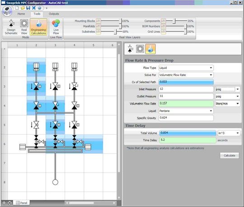Select the inlet fitting in column 4 row 2
The height and width of the screenshot is (207, 244).
74,67
